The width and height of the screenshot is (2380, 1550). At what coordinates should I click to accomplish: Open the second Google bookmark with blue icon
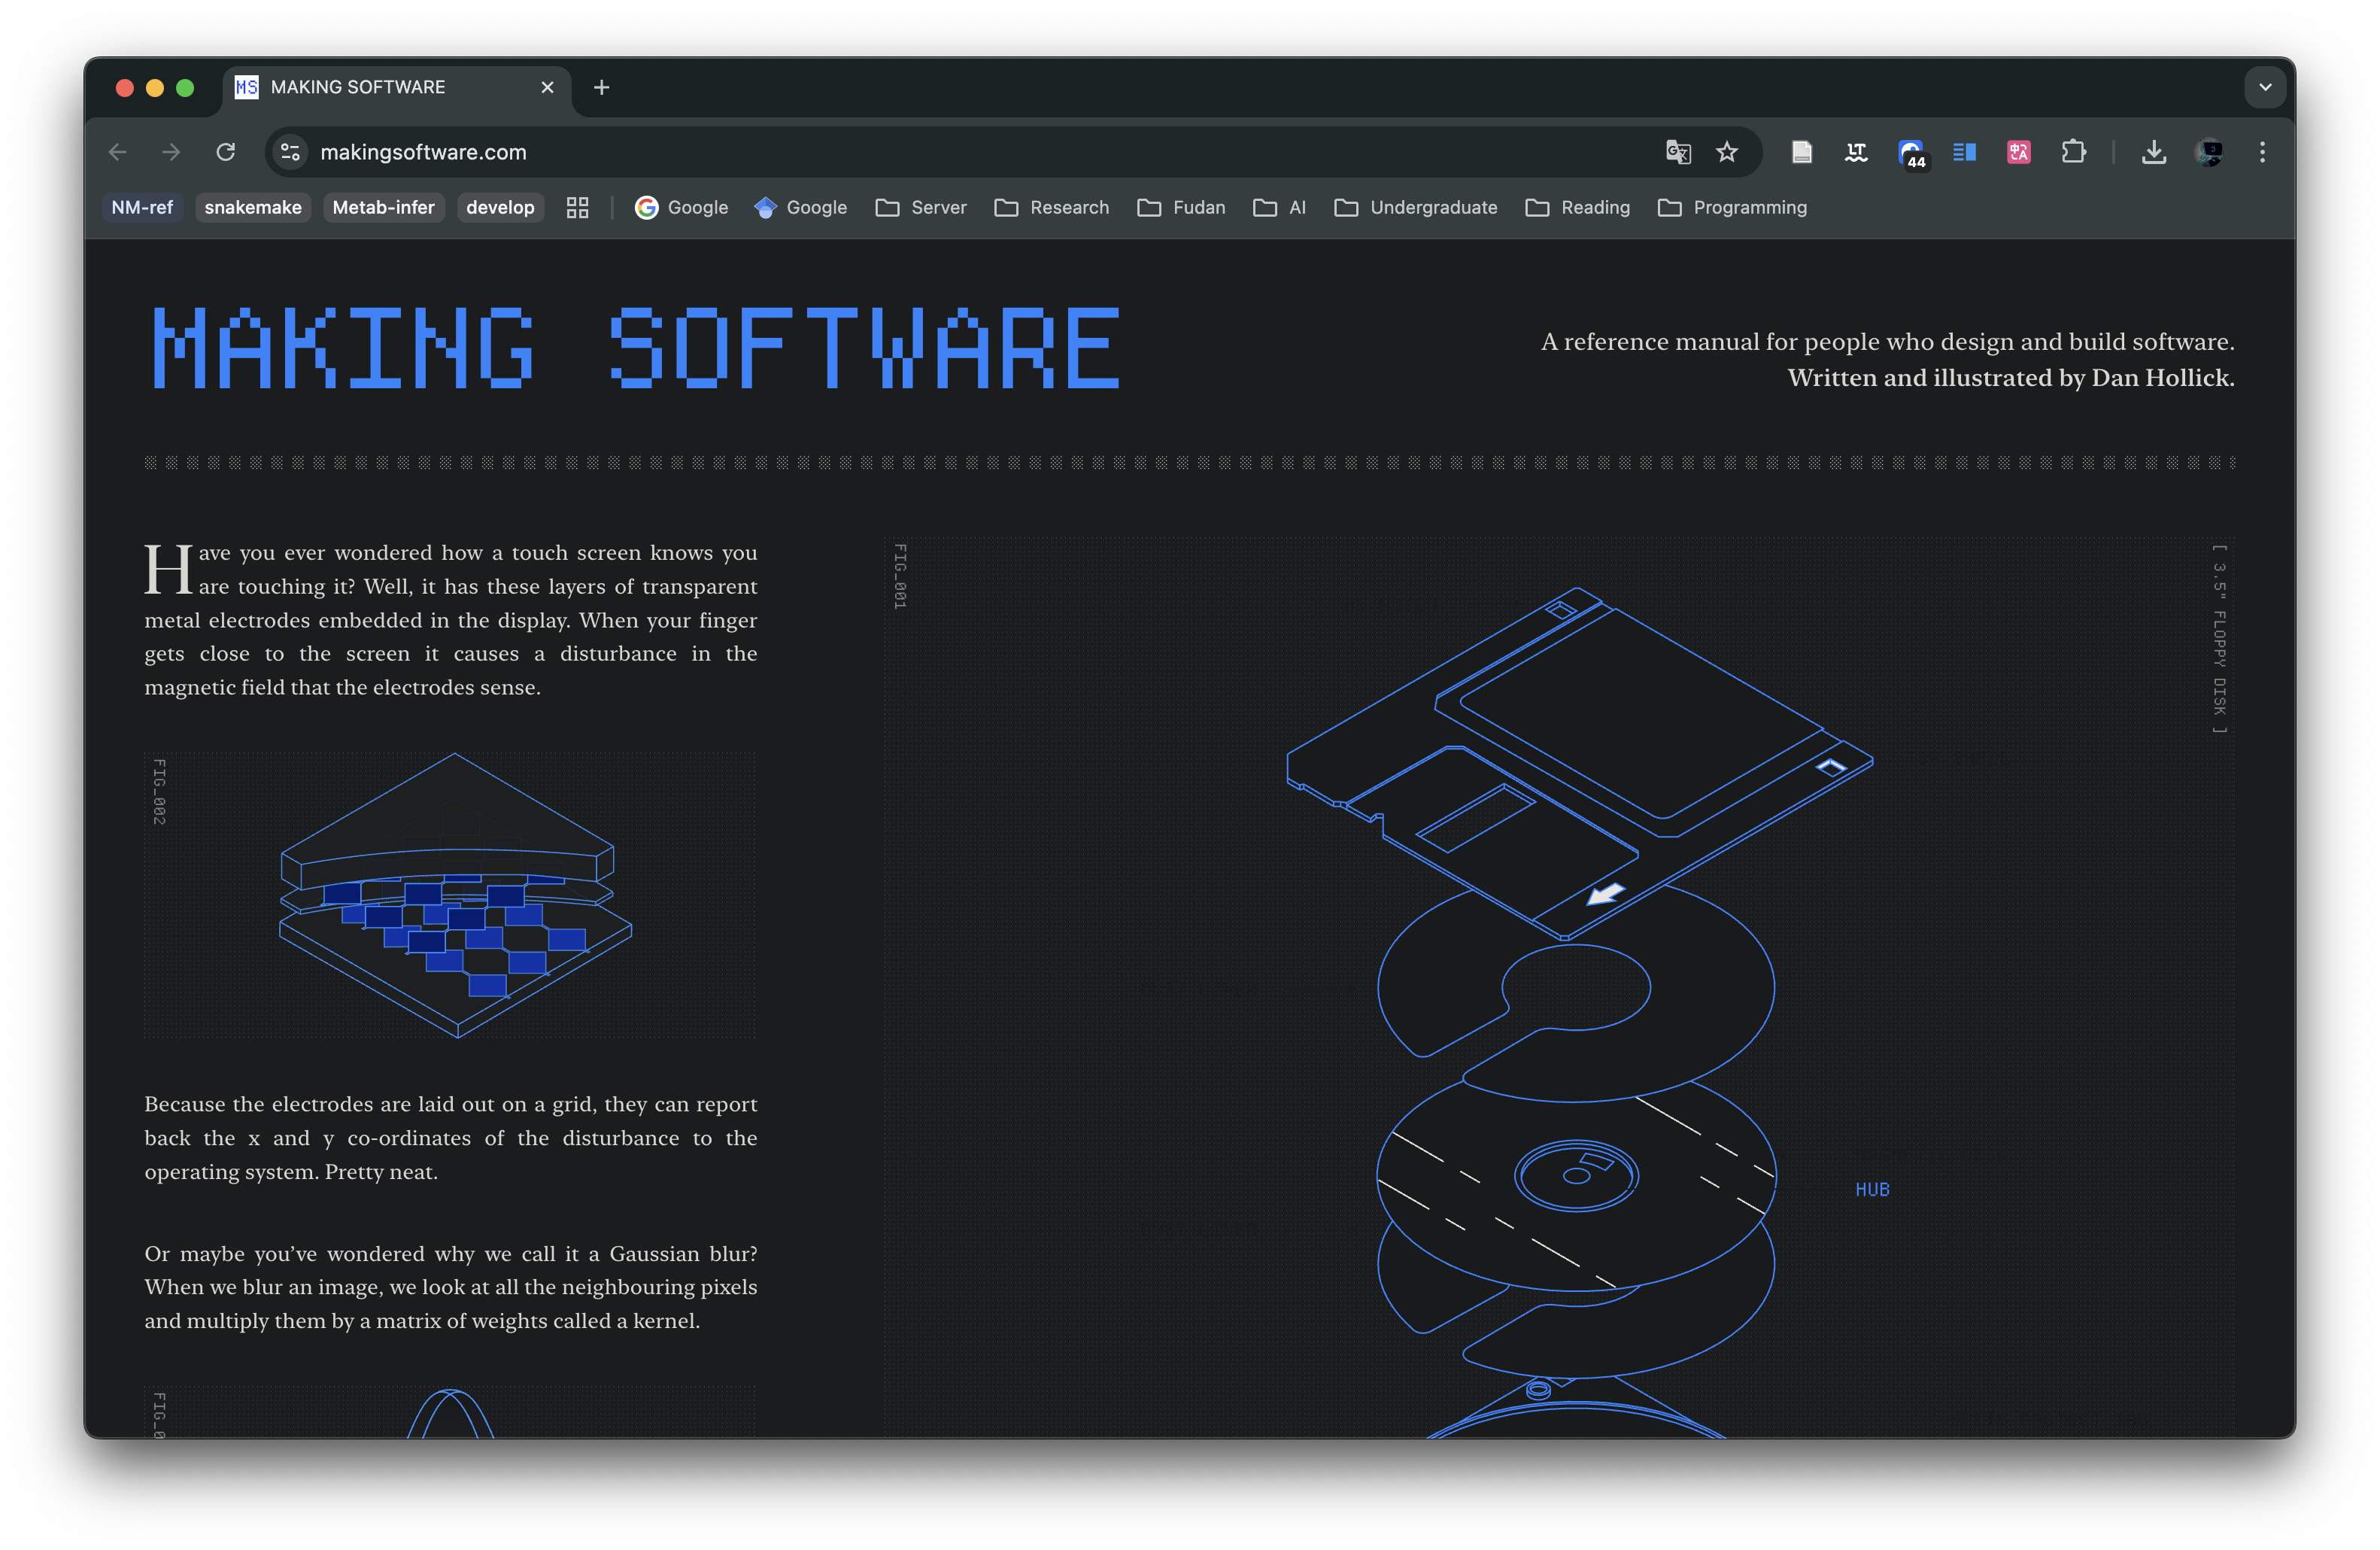(801, 207)
